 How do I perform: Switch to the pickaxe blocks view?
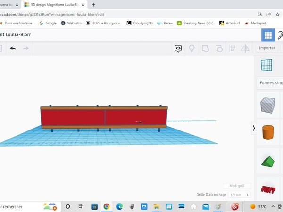pos(281,35)
